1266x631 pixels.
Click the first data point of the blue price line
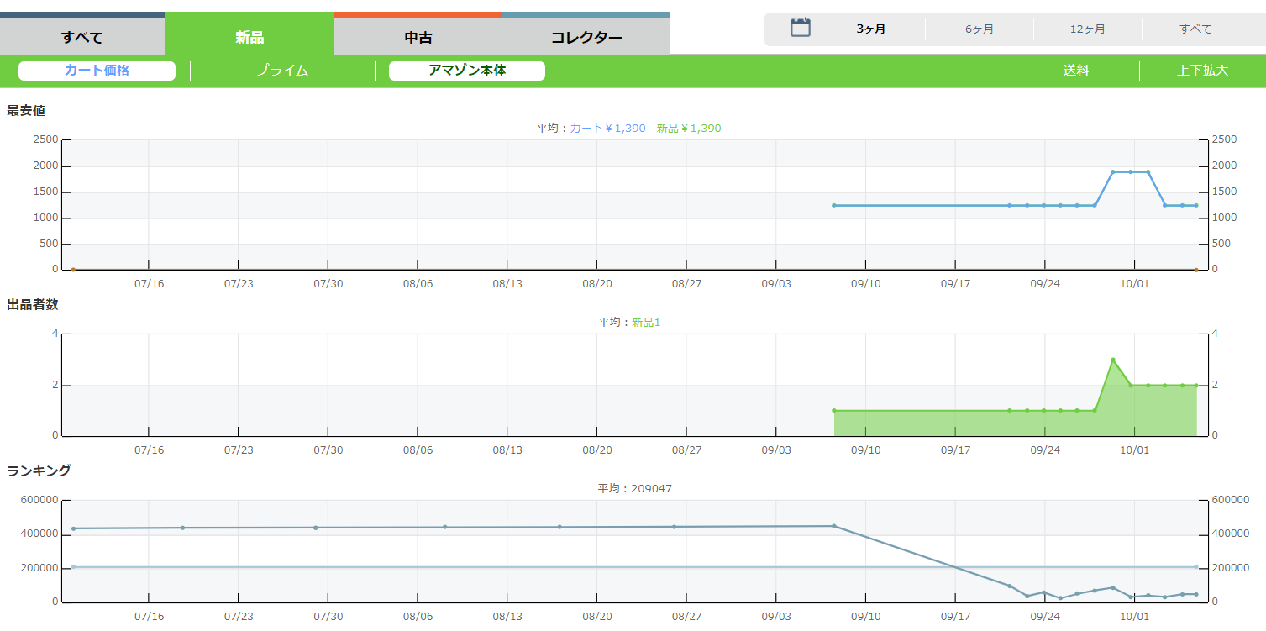click(834, 205)
